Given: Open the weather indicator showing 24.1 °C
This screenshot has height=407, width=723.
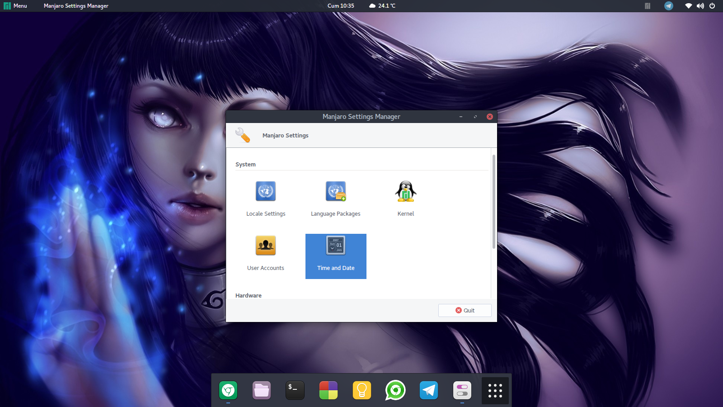Looking at the screenshot, I should [x=382, y=6].
